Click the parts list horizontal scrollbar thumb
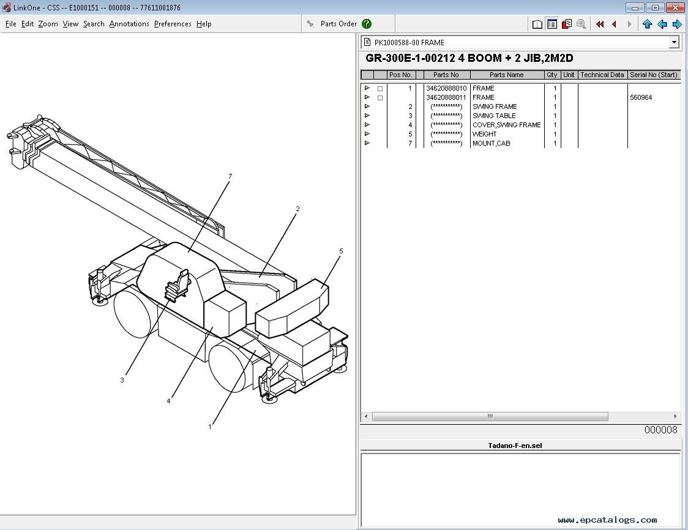This screenshot has width=688, height=530. [x=490, y=416]
